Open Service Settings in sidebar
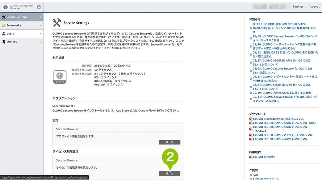Image resolution: width=322 pixels, height=181 pixels. click(x=22, y=17)
